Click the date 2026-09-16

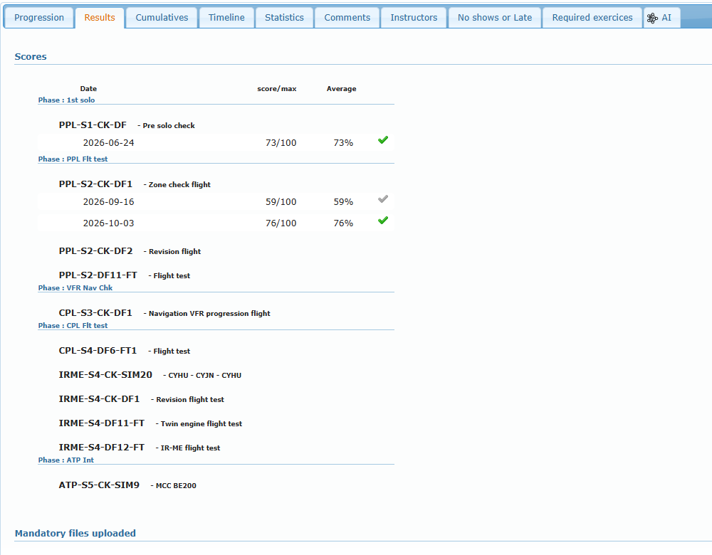[x=108, y=201]
